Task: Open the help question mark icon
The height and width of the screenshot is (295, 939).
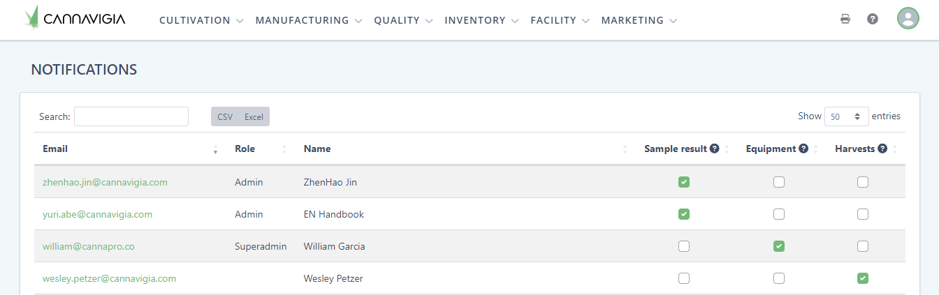Action: pos(873,19)
